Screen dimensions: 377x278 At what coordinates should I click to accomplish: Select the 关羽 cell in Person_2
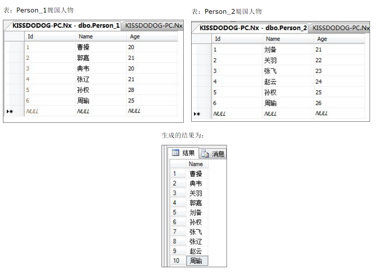tap(288, 60)
